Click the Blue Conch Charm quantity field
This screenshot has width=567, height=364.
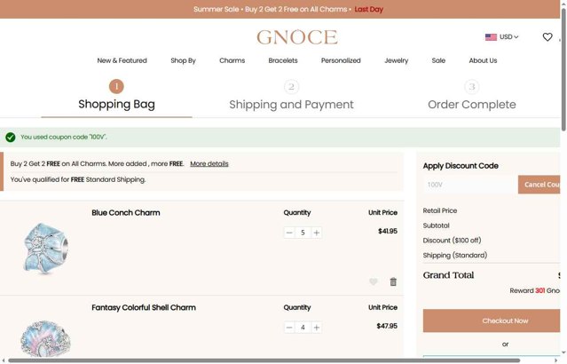(x=303, y=233)
